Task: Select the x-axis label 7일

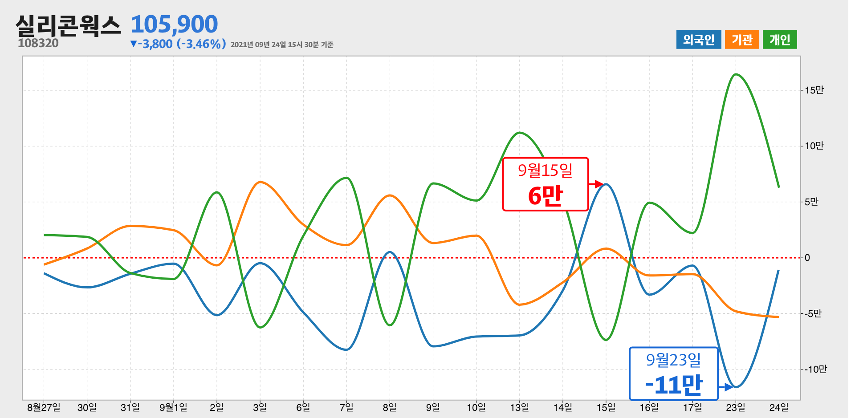Action: pos(346,407)
